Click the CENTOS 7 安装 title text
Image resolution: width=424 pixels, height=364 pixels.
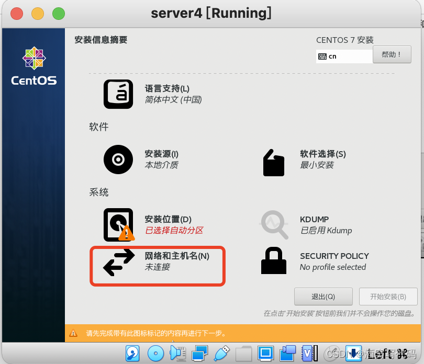click(345, 40)
